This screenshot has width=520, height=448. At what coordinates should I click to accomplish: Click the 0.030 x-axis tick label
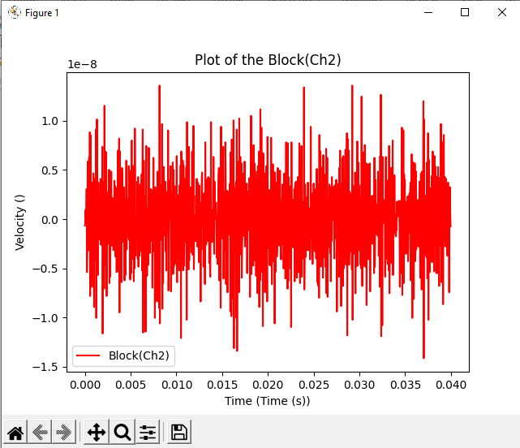pyautogui.click(x=359, y=385)
